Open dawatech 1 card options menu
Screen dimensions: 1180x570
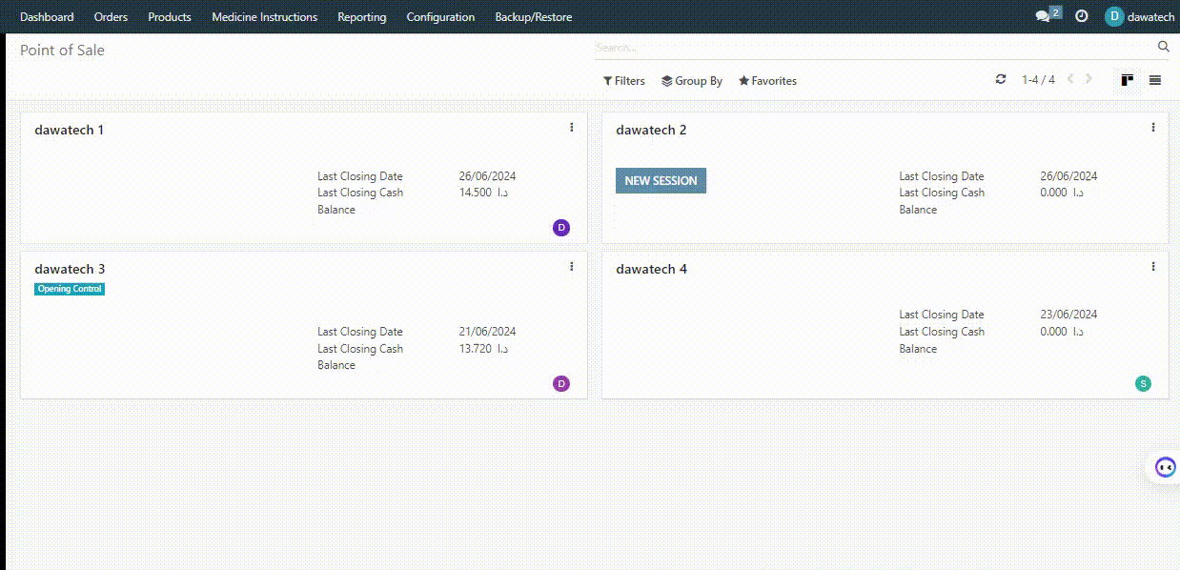(572, 127)
